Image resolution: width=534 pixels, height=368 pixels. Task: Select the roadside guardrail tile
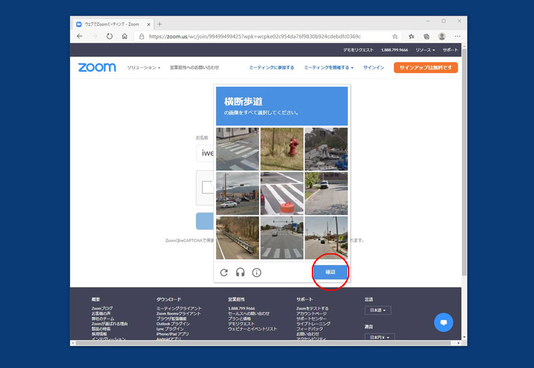coord(238,238)
